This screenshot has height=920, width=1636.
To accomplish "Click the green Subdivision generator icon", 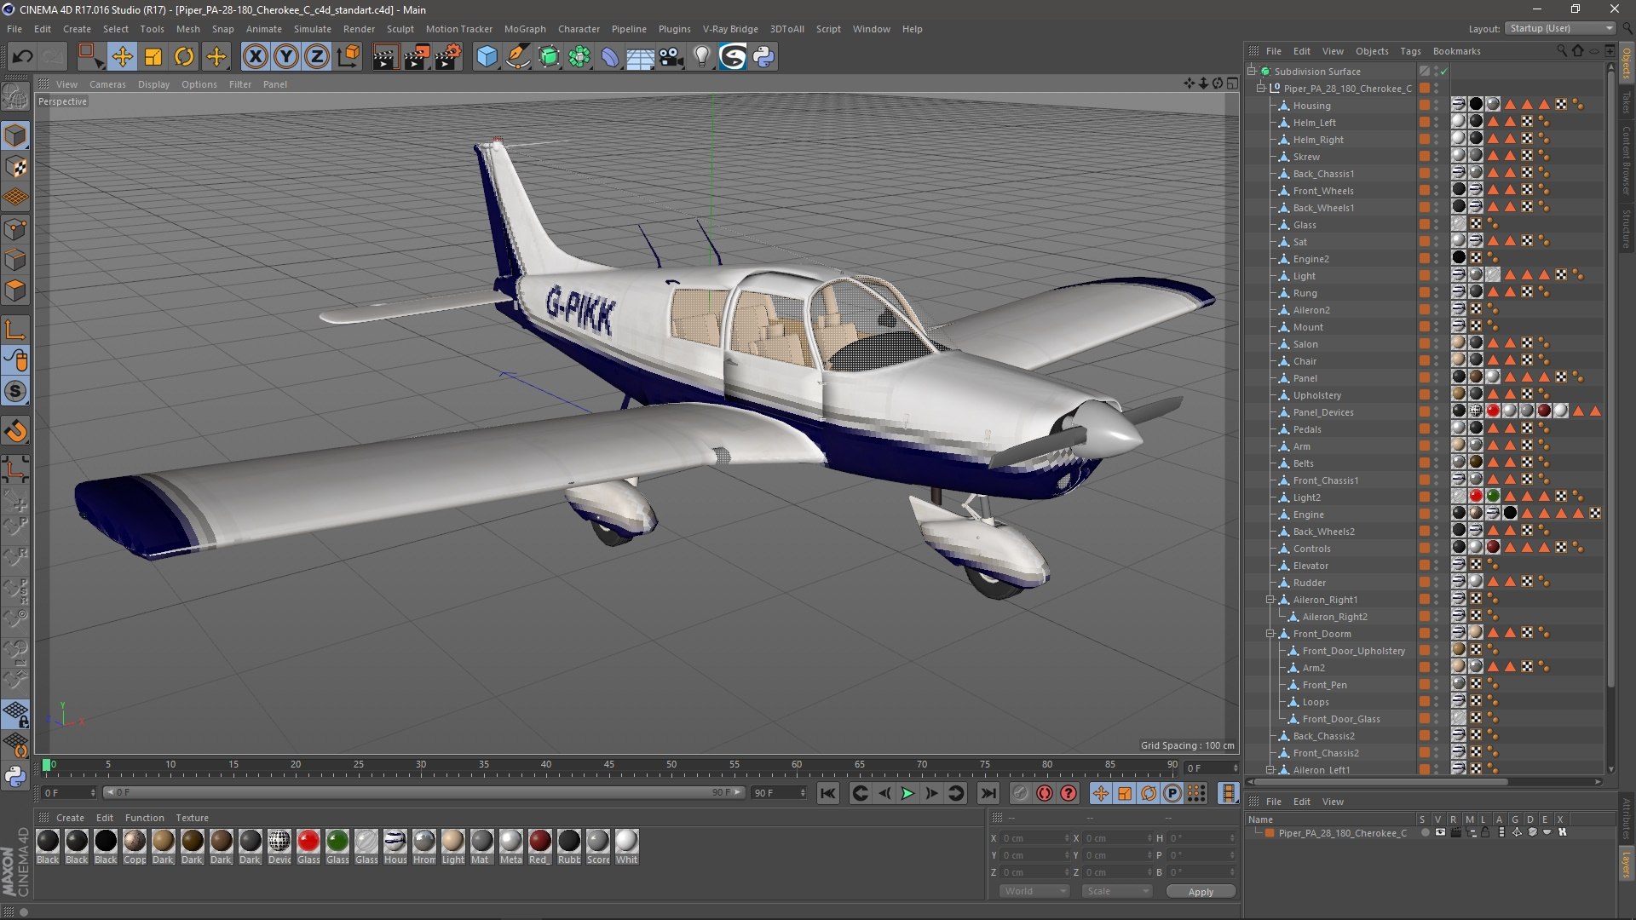I will [x=549, y=57].
